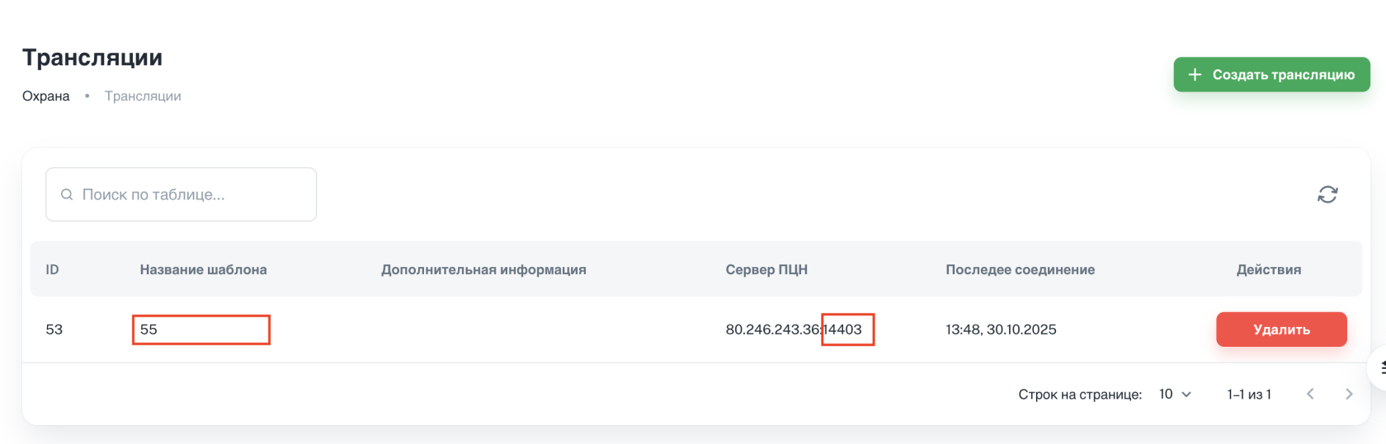Click the server address 80.246.243.36:14403

click(793, 329)
